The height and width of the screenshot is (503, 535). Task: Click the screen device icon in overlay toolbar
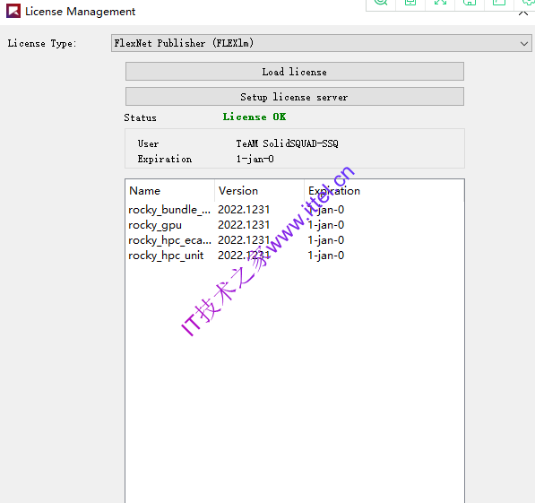pyautogui.click(x=410, y=3)
